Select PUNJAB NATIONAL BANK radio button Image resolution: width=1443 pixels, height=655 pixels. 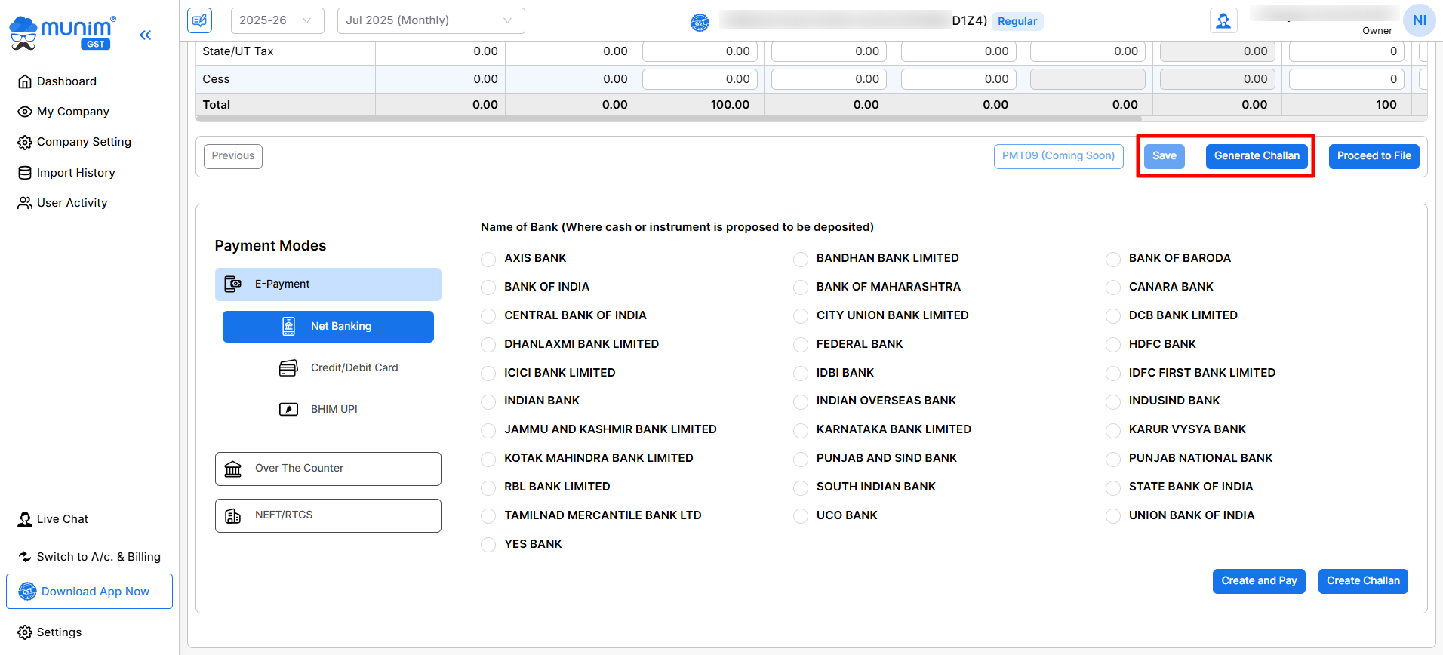click(x=1112, y=459)
